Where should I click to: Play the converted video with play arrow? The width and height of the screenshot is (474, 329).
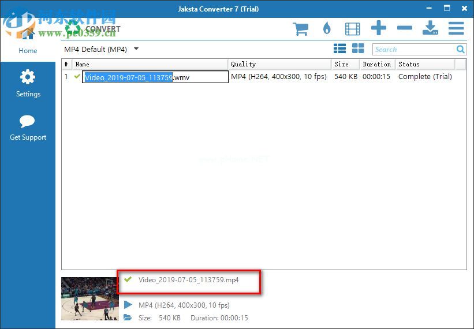[128, 305]
